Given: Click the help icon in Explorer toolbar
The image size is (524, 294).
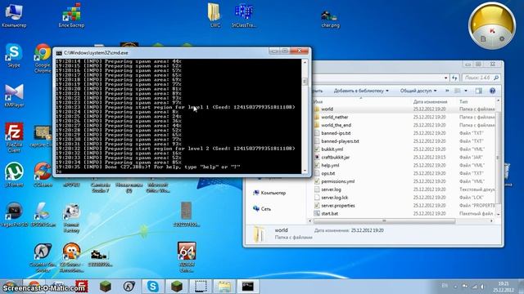Looking at the screenshot, I should click(492, 91).
